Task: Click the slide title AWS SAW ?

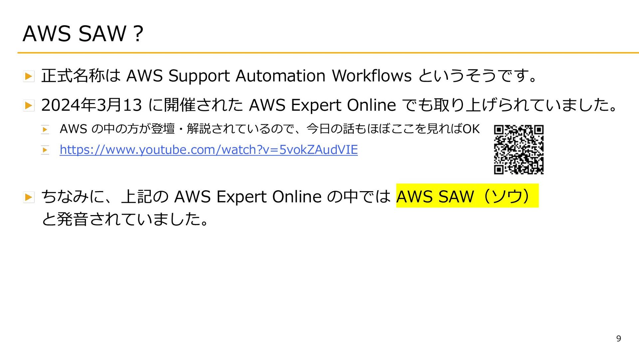Action: [x=83, y=34]
